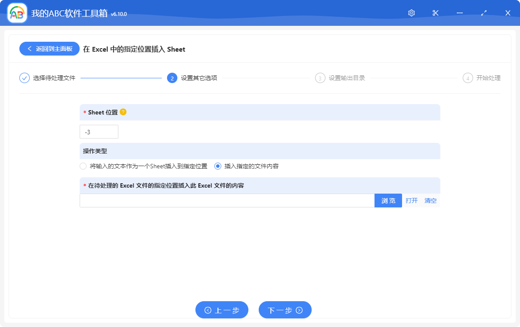The image size is (520, 327).
Task: Click the step 1 completed checkmark icon
Action: (x=25, y=78)
